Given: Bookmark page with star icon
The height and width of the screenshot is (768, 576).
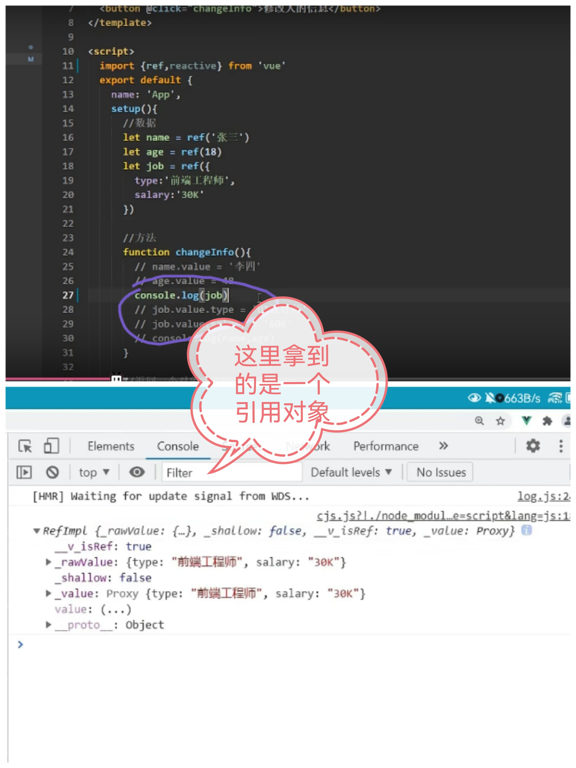Looking at the screenshot, I should point(500,421).
